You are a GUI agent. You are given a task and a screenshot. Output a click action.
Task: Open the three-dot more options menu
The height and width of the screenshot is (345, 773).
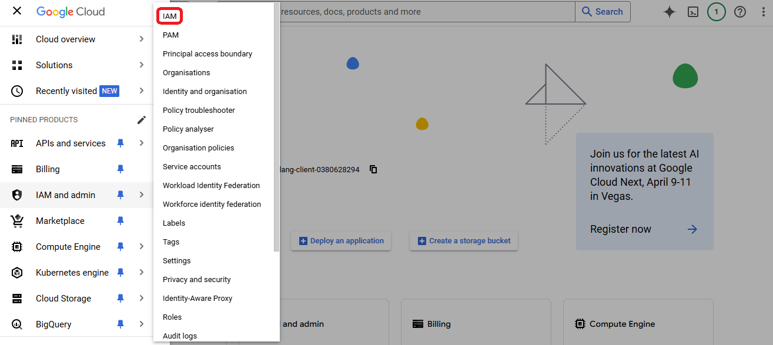[x=762, y=12]
